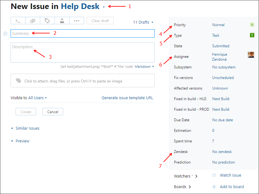The width and height of the screenshot is (259, 194).
Task: Click the tag icon in toolbar
Action: click(47, 21)
